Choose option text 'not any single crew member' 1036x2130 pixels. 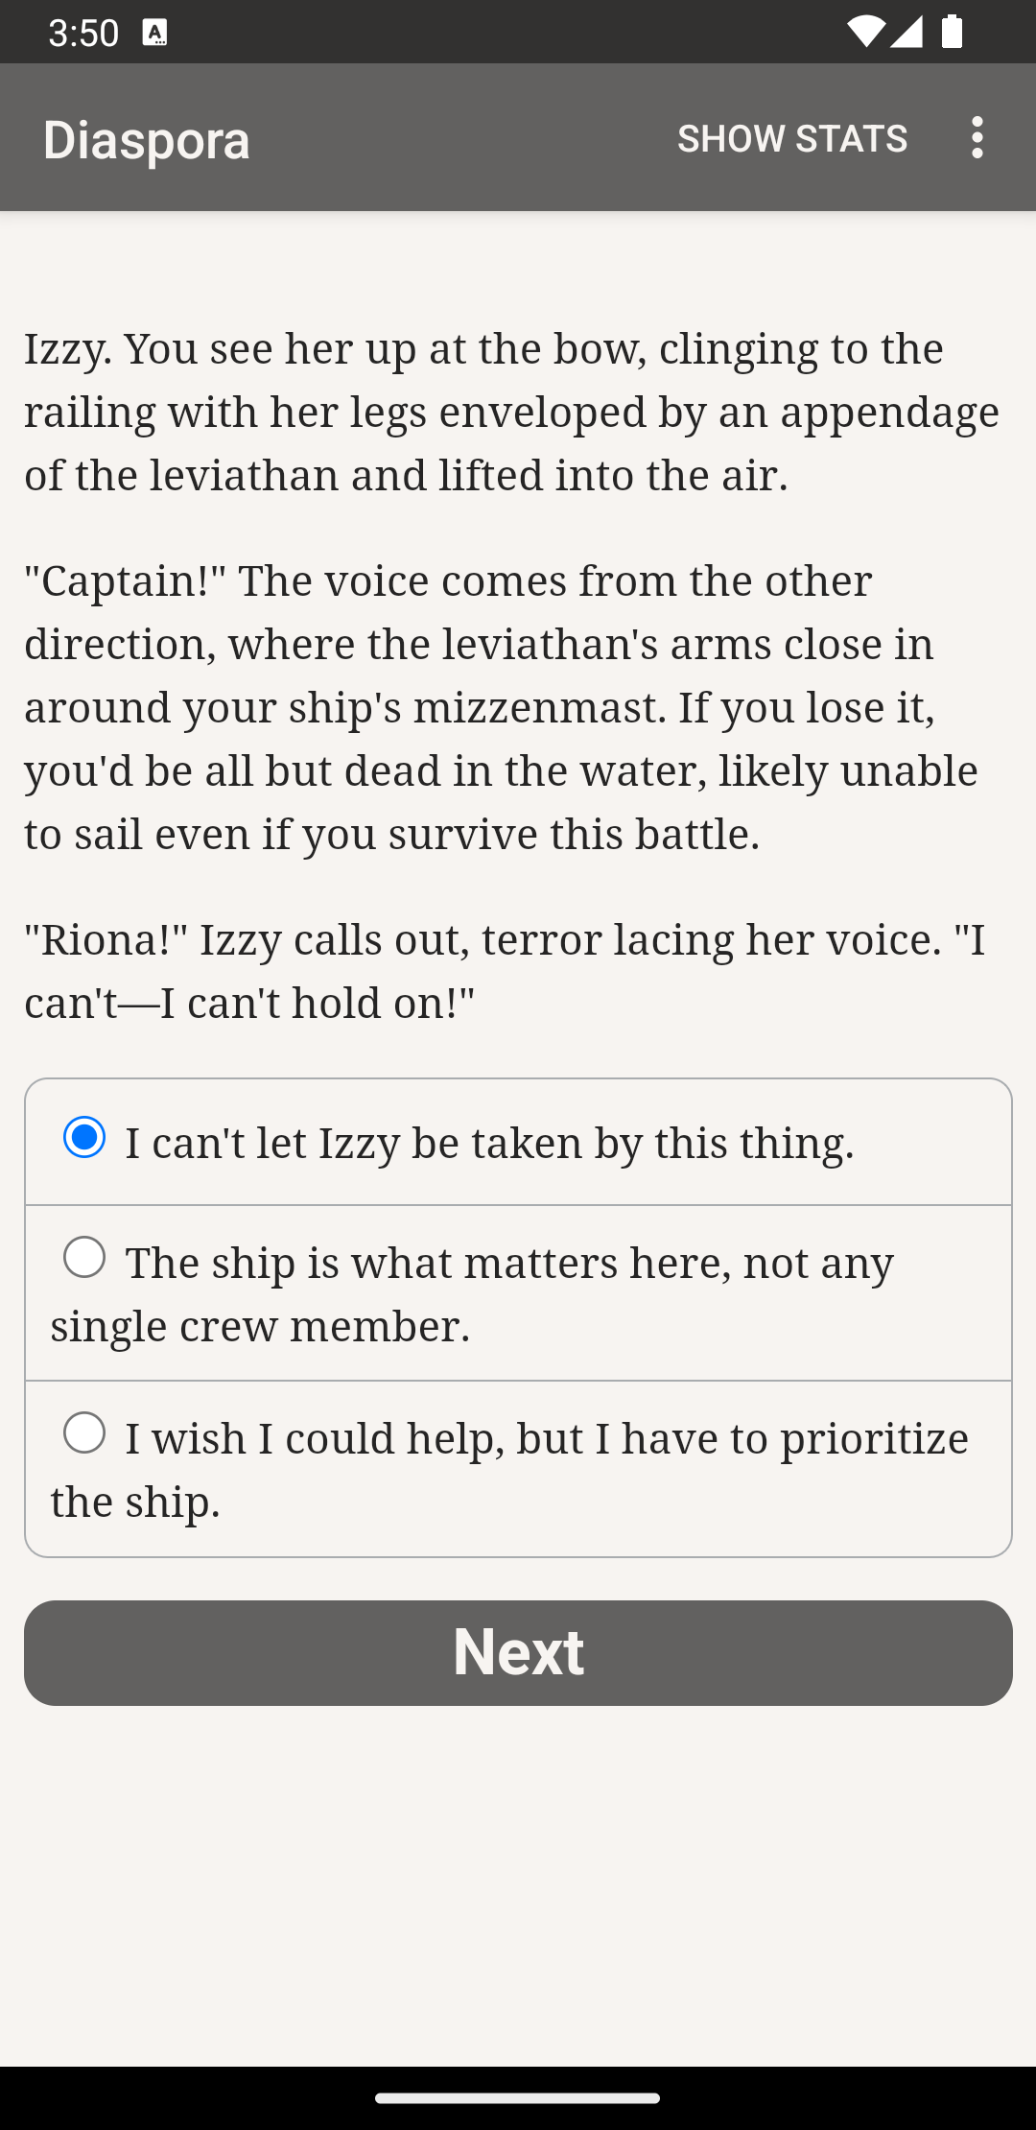pos(472,1293)
